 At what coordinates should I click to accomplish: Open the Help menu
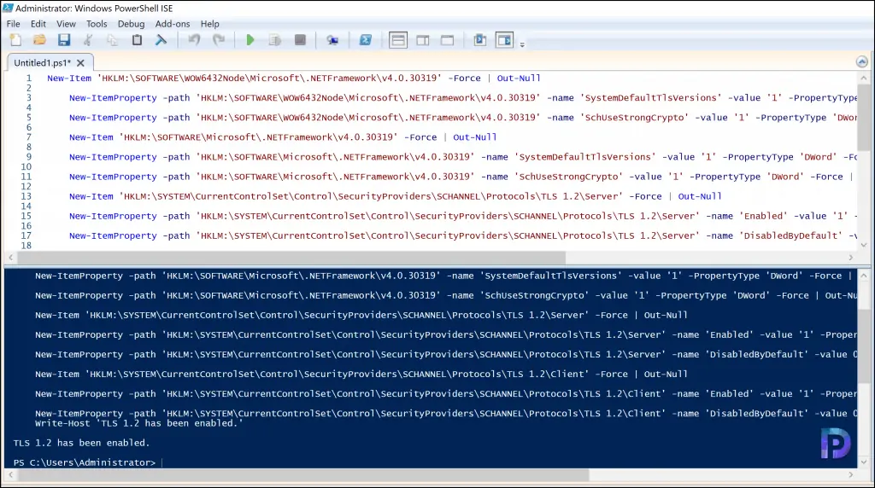point(210,24)
